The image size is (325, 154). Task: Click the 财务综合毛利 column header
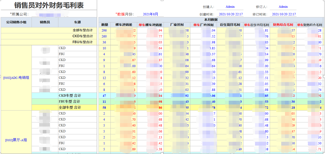[x=283, y=25]
